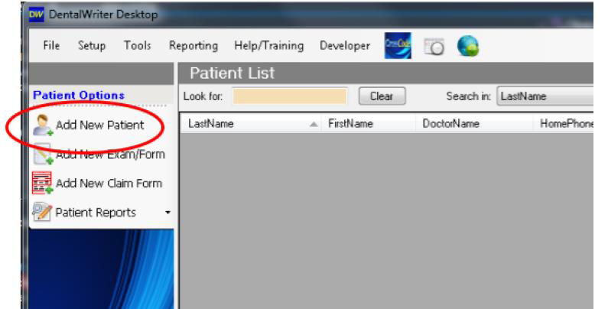The width and height of the screenshot is (608, 309).
Task: Click the camera snapshot toolbar icon
Action: pyautogui.click(x=434, y=47)
